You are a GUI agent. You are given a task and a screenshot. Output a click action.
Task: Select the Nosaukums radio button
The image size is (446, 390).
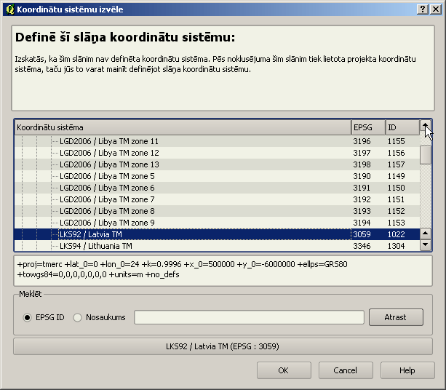point(77,317)
